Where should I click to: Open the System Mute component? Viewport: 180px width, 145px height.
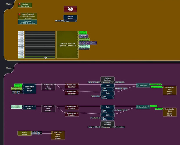(x=70, y=17)
